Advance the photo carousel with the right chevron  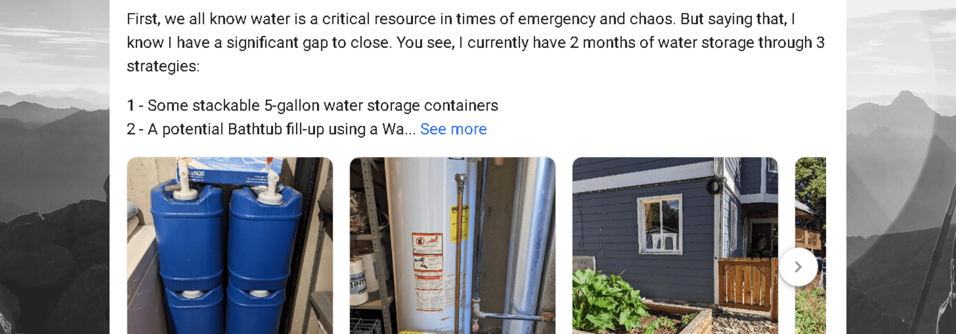click(x=798, y=267)
